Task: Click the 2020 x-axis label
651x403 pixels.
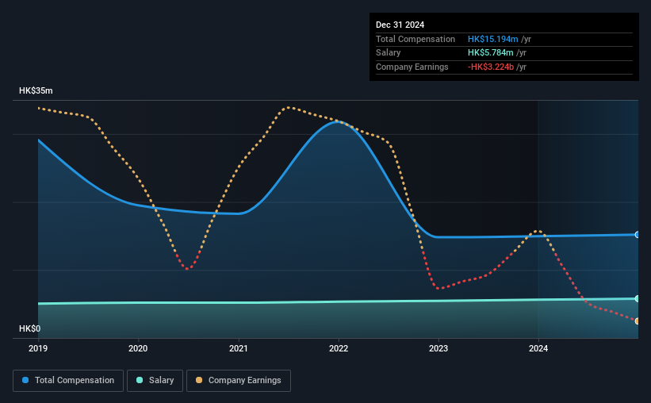Action: 138,348
